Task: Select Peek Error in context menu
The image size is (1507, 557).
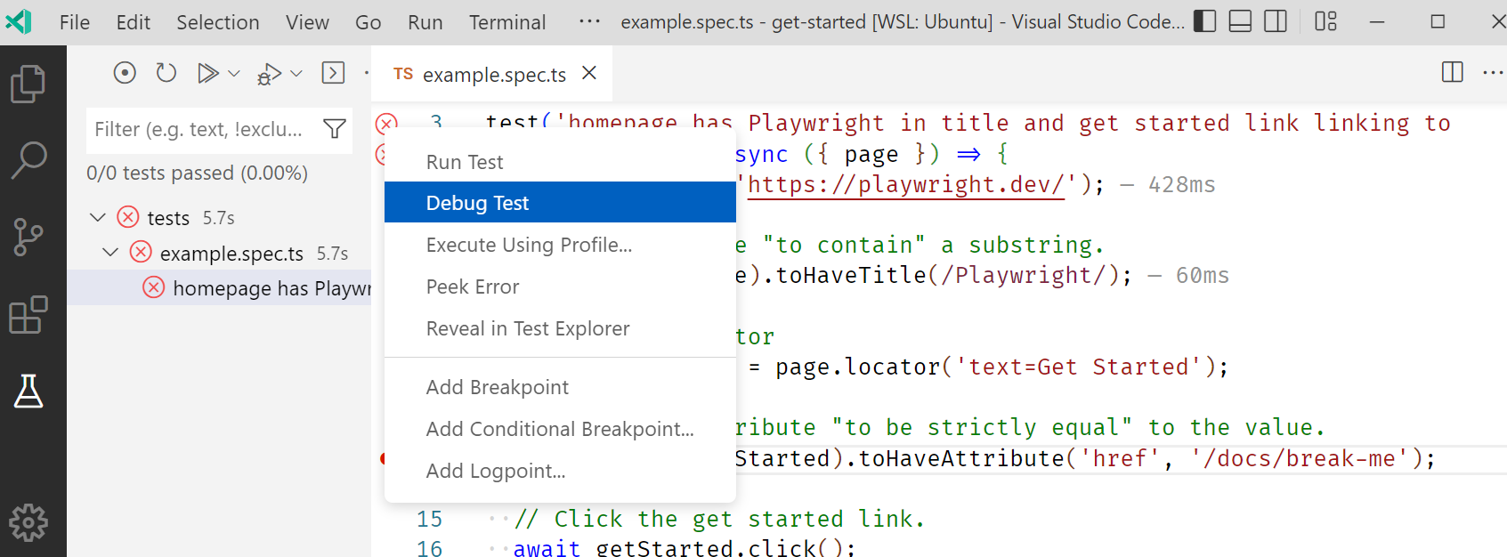Action: coord(560,287)
